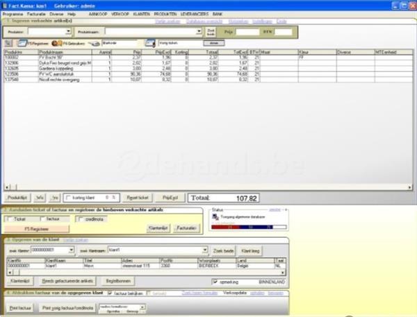Click the Reset ticket button
417x317 pixels.
138,198
